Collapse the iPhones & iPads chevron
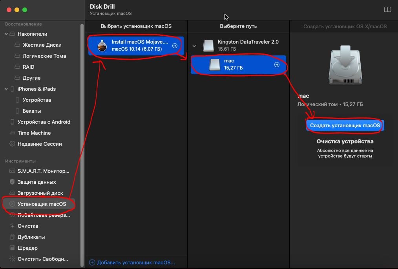Screen dimensions: 398x269 point(6,89)
